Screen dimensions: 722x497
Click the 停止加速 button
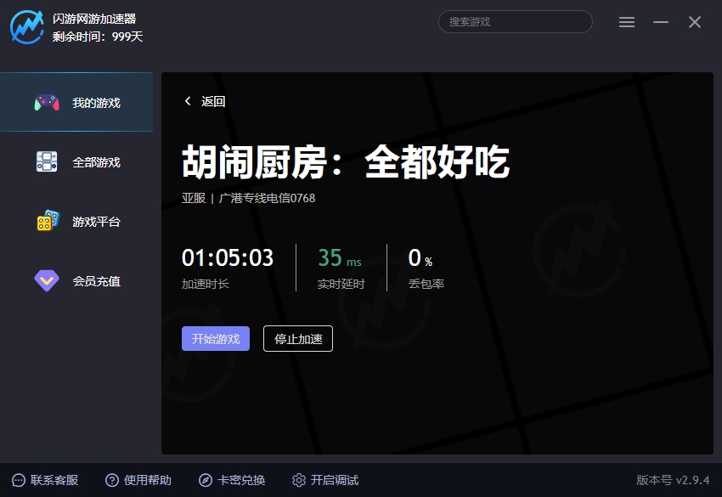coord(298,338)
